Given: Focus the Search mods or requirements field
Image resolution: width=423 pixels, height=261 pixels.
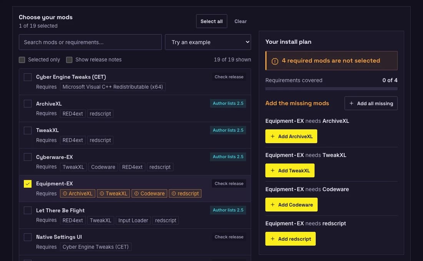Looking at the screenshot, I should coord(90,42).
